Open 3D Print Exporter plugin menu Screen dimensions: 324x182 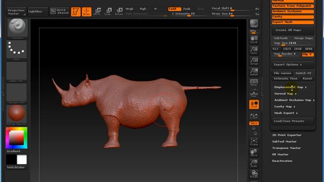point(287,135)
